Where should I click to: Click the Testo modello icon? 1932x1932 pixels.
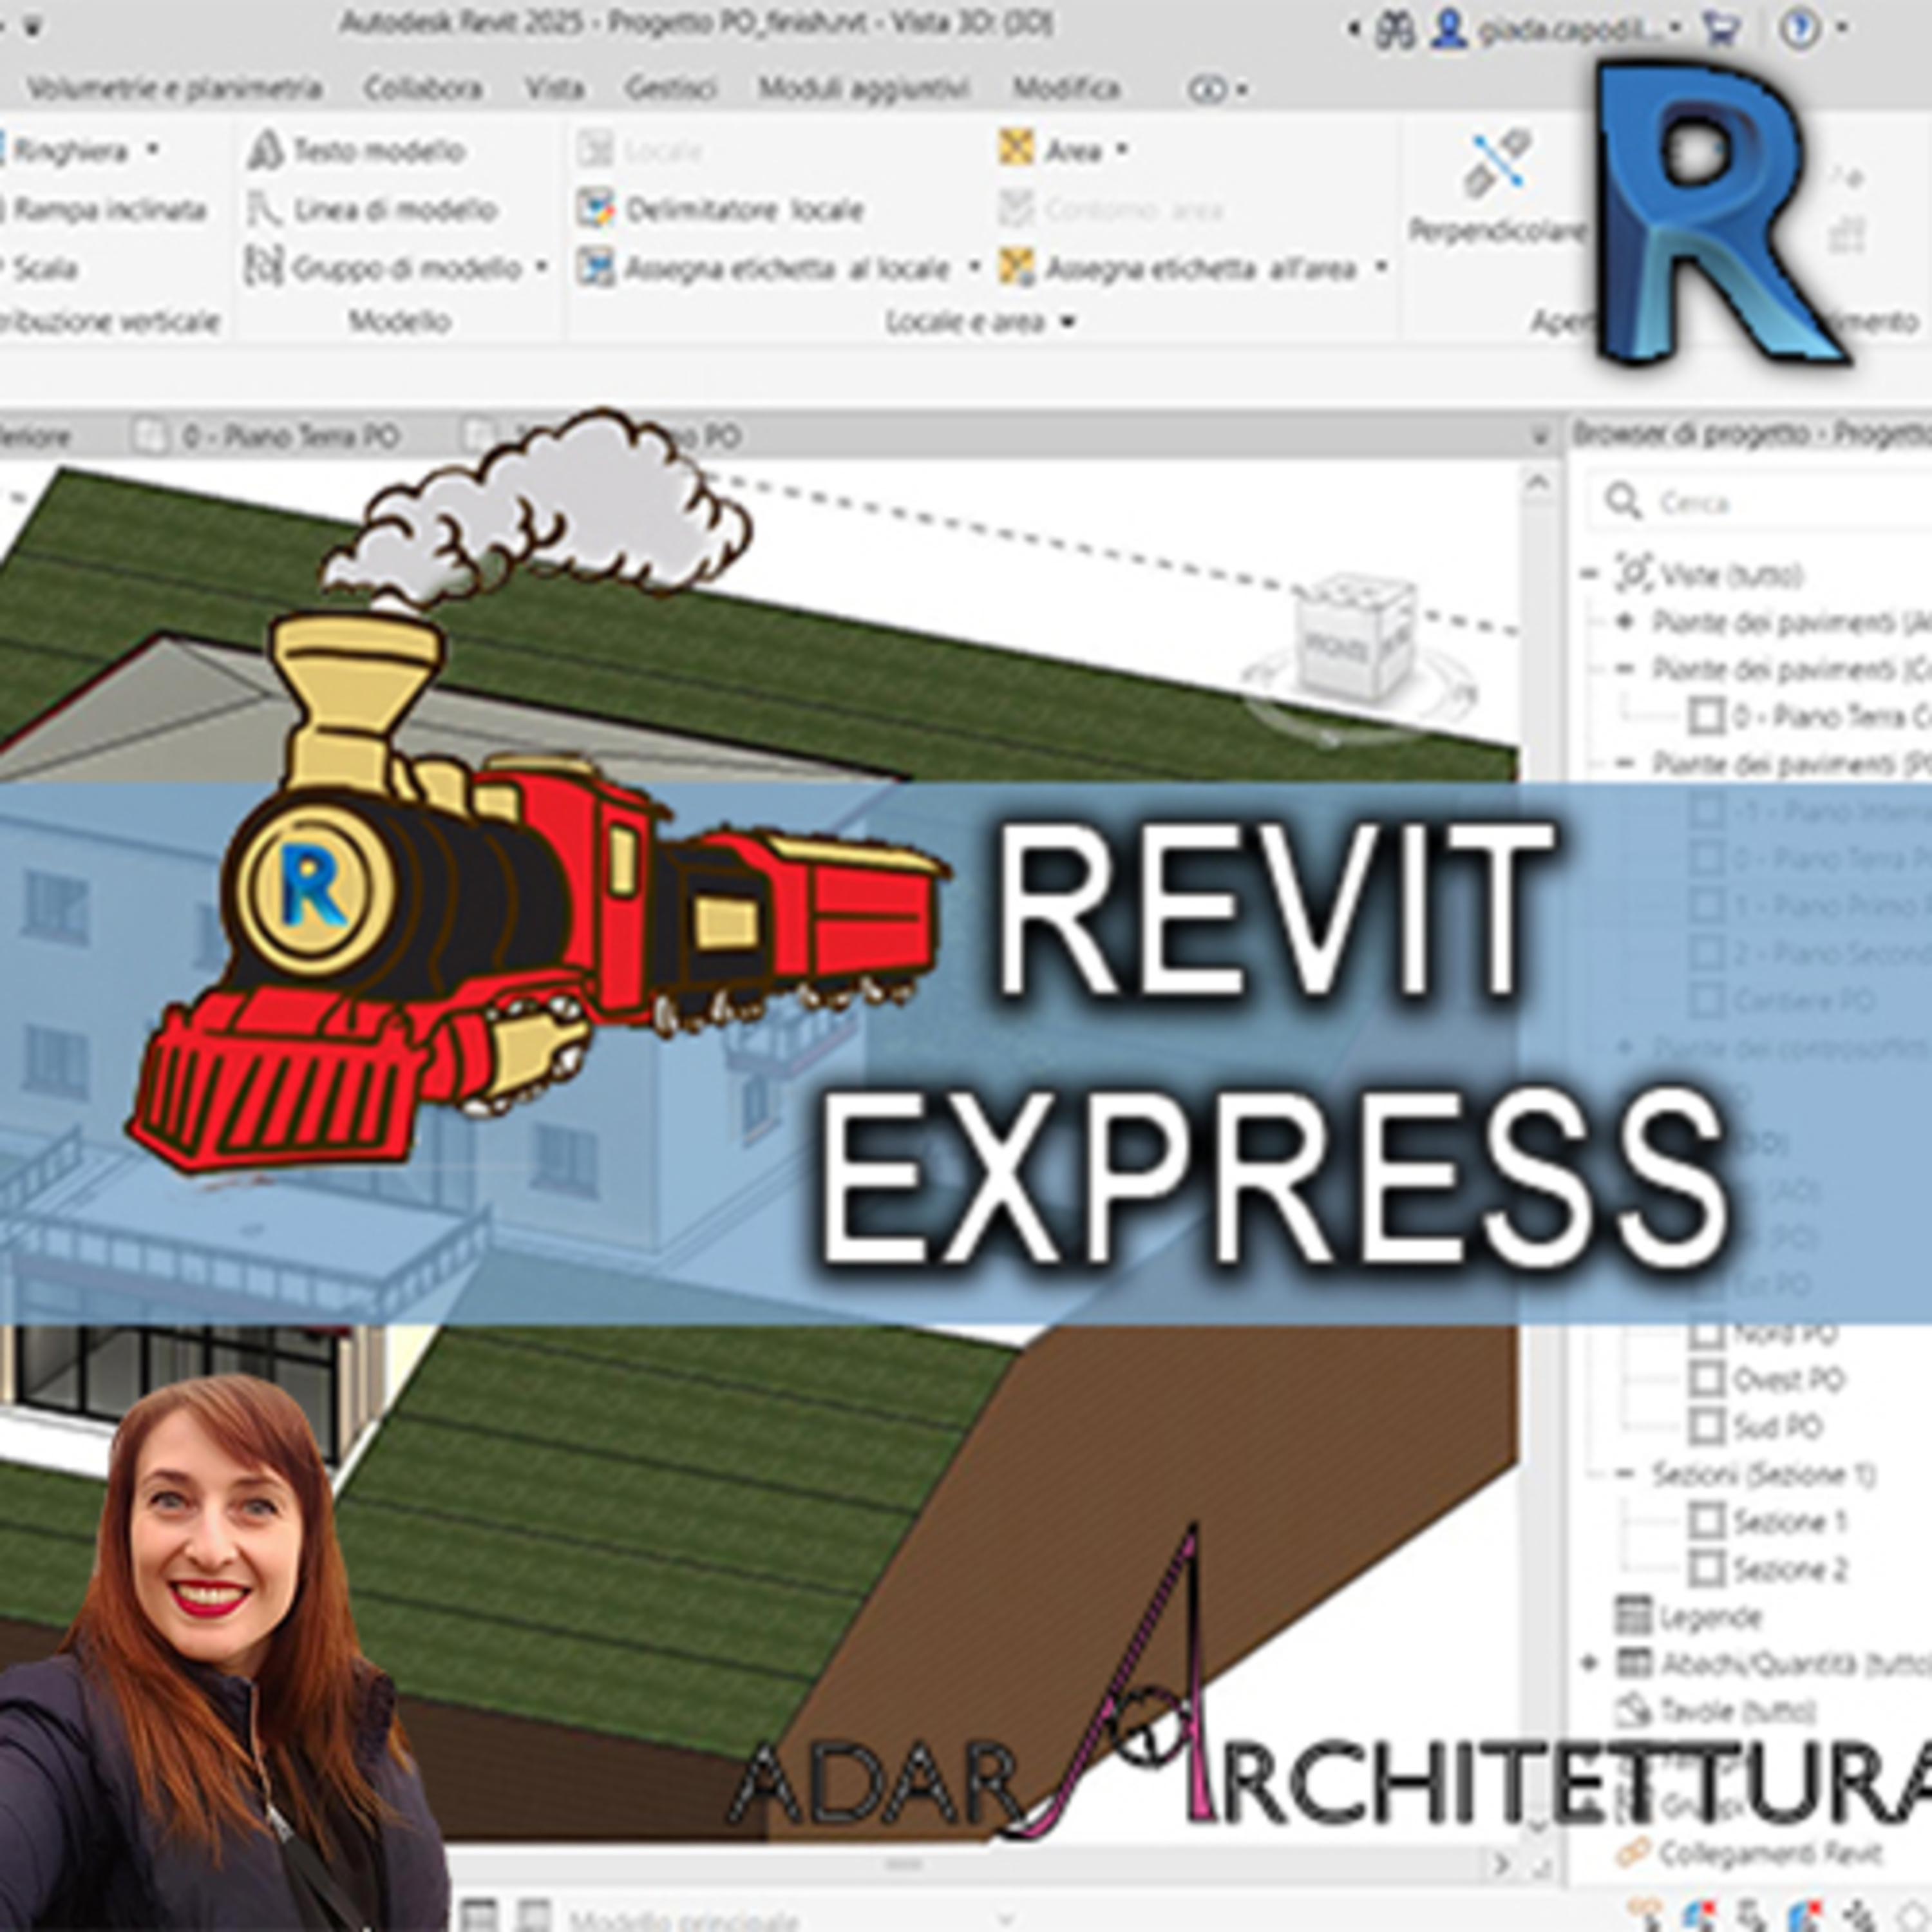pyautogui.click(x=266, y=150)
